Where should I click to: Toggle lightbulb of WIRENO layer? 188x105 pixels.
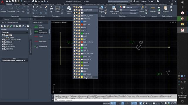pyautogui.click(x=74, y=62)
